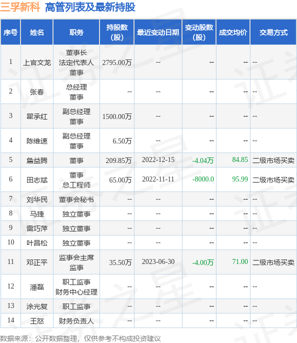297x343 pixels.
Task: Click the date 2023-06-30
Action: pos(158,261)
